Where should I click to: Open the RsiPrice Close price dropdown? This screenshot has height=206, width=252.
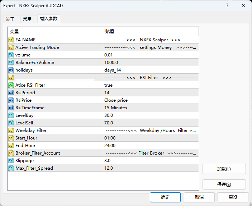(x=151, y=100)
